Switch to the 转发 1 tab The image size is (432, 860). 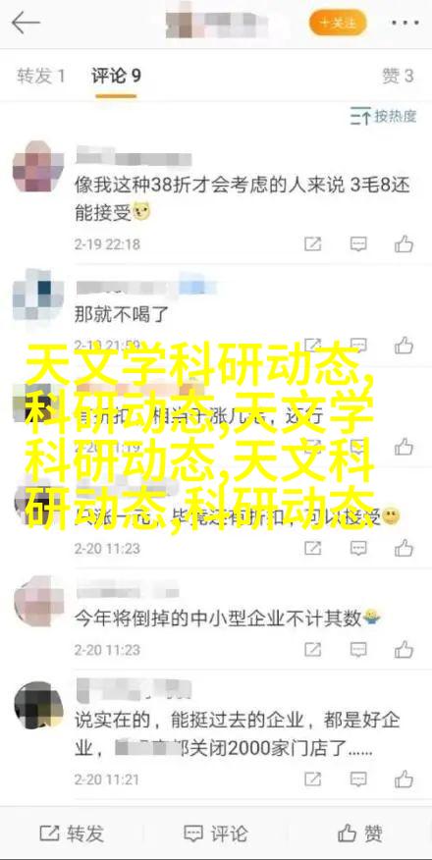point(41,77)
